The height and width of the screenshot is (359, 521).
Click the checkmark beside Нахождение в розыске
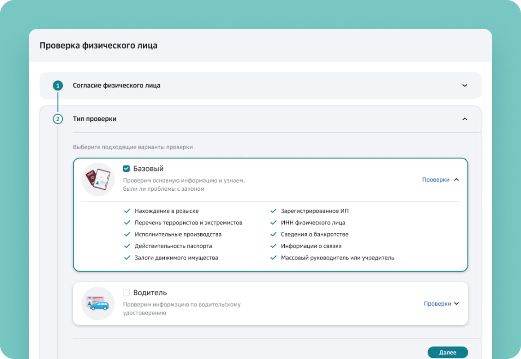pyautogui.click(x=127, y=211)
